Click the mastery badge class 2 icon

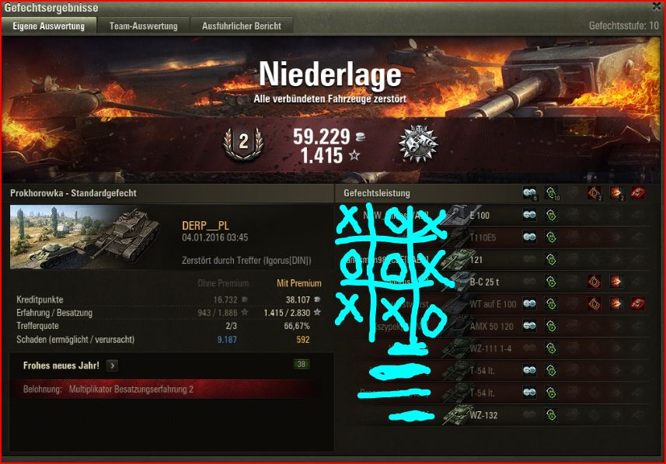243,144
